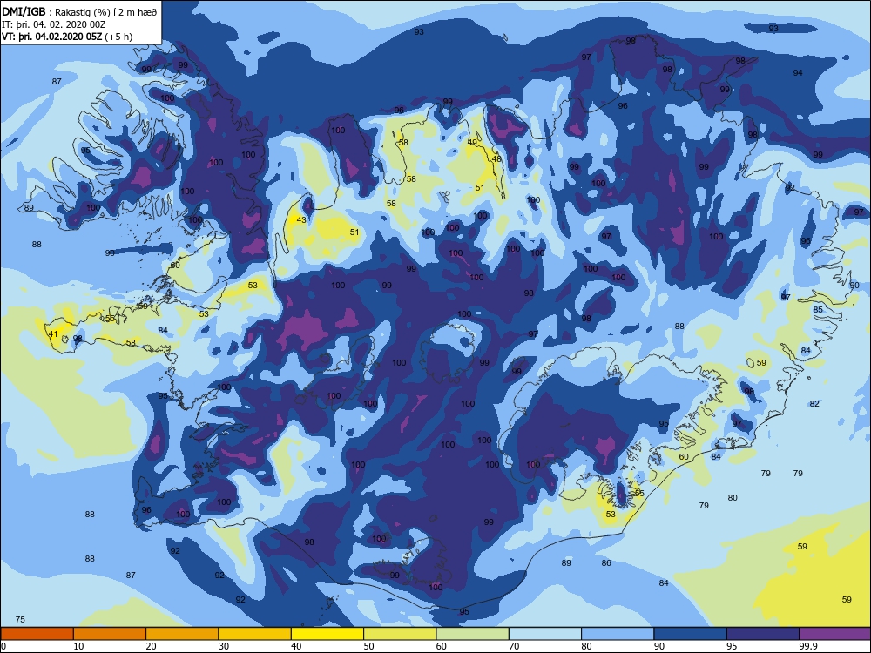This screenshot has width=871, height=653.
Task: Click the '86' humidity value on the map
Action: pos(606,563)
